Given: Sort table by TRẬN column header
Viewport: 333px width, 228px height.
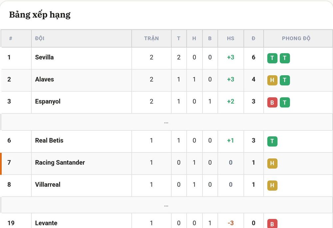Looking at the screenshot, I should tap(152, 38).
